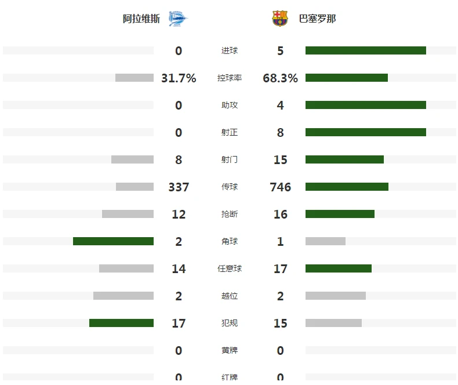Click Alavés green corner (角球) bar
Screen dimensions: 458x385
113,241
